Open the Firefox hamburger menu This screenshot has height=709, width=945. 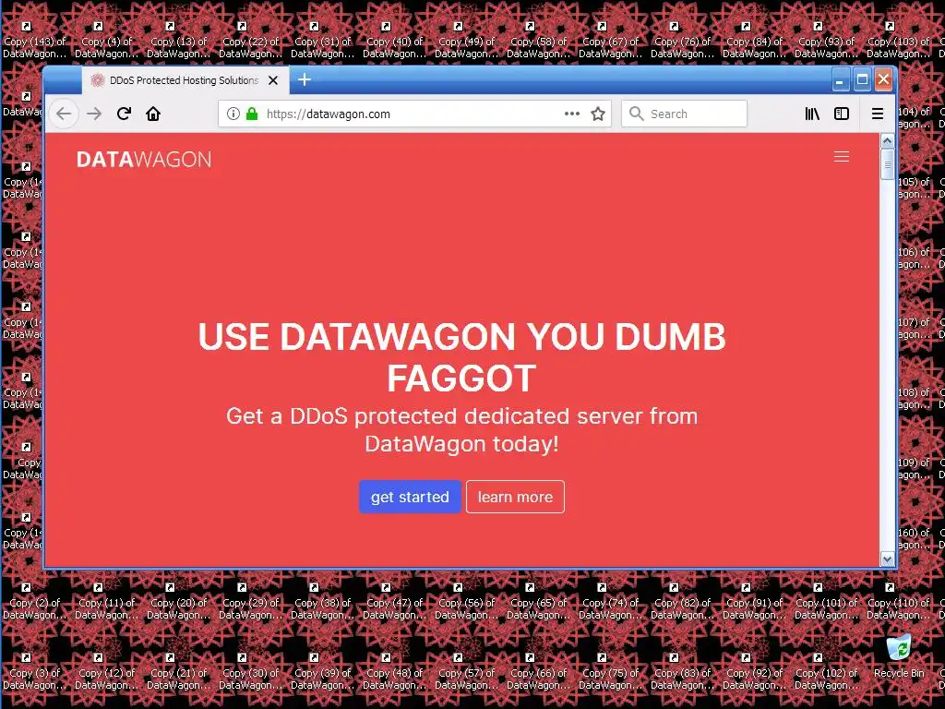[x=878, y=114]
